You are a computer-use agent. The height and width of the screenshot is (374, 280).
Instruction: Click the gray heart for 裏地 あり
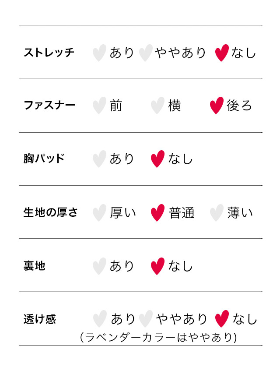click(x=99, y=266)
